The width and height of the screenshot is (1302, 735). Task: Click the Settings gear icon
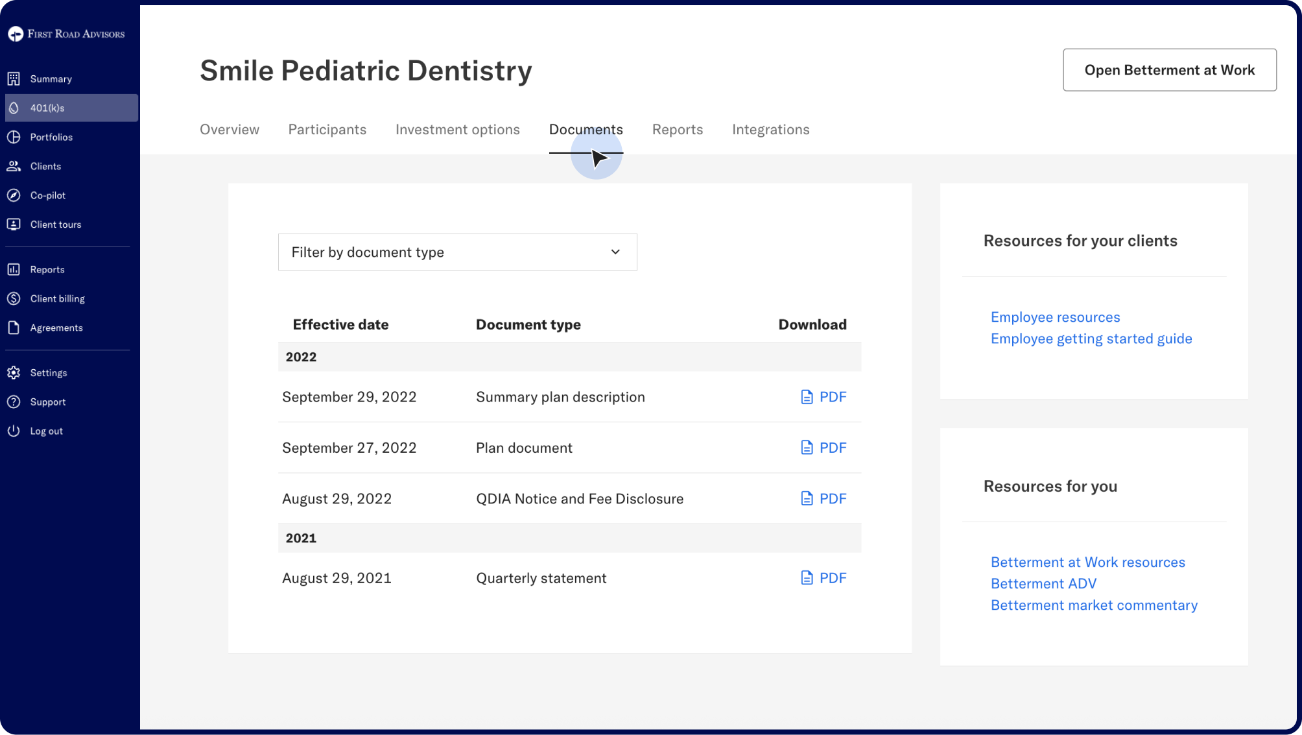coord(14,373)
